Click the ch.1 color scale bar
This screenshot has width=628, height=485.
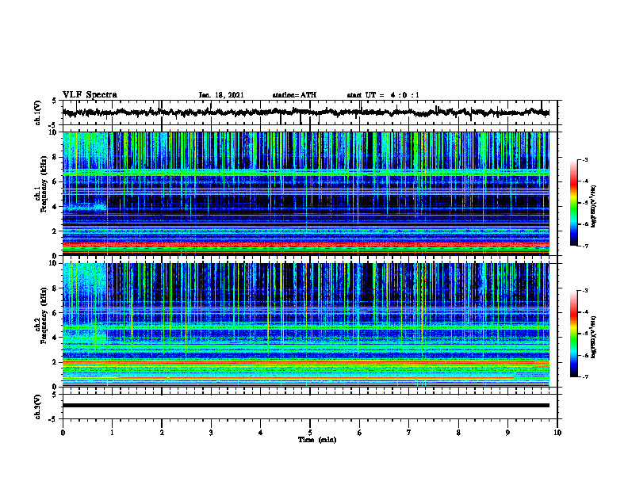tap(574, 203)
